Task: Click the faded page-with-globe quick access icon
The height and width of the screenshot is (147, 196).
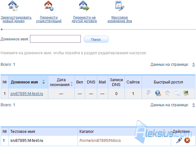Action: (177, 93)
